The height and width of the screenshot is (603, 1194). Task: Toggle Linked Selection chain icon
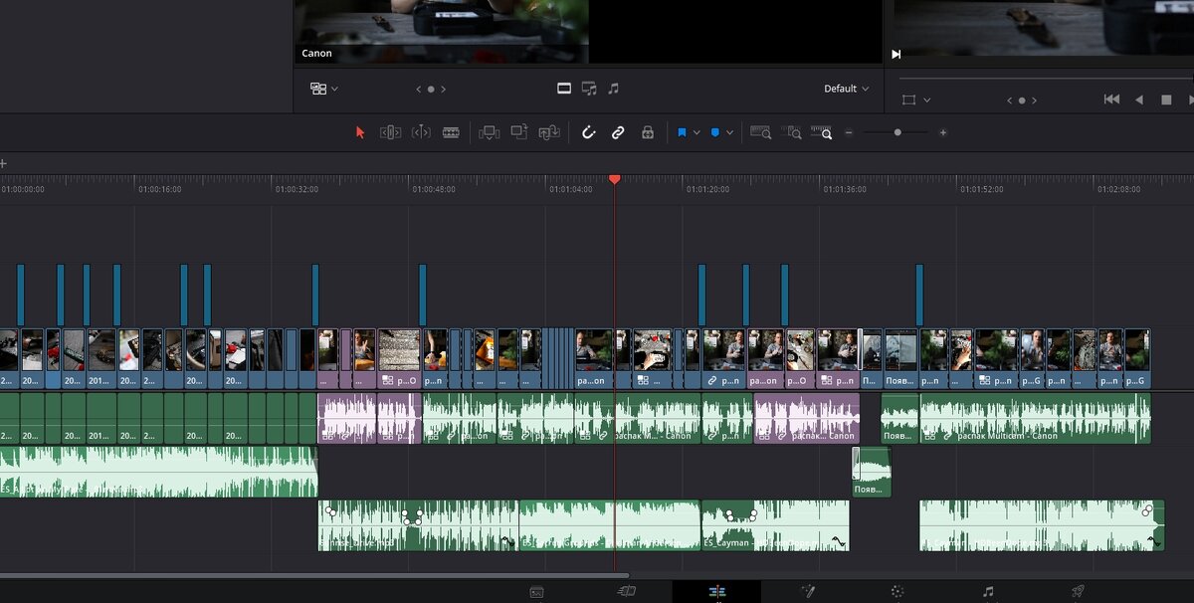(618, 132)
